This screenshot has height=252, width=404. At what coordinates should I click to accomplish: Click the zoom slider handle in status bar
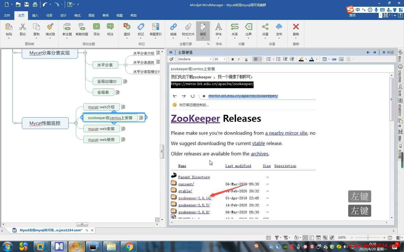pyautogui.click(x=368, y=237)
